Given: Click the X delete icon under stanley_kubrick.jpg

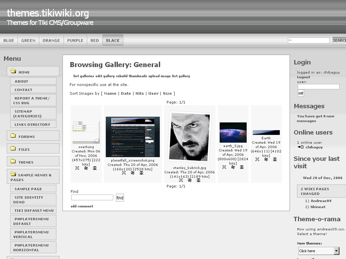Looking at the screenshot, I should 181,180.
